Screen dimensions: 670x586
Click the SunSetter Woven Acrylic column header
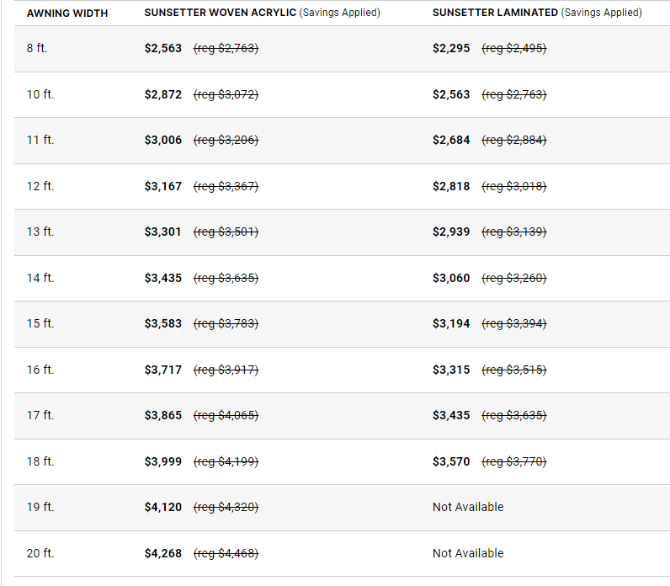click(x=221, y=13)
